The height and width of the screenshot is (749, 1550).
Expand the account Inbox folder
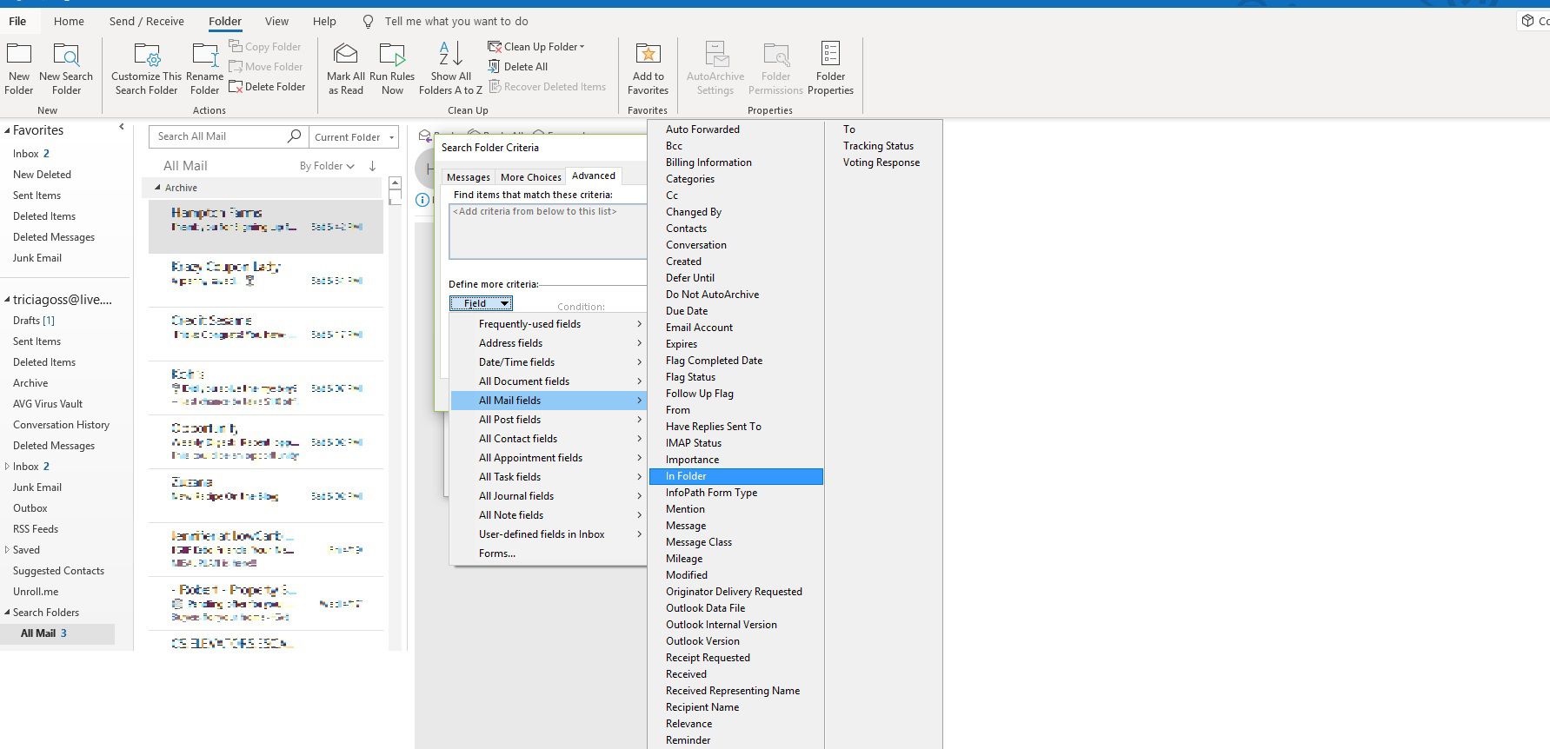[x=7, y=467]
